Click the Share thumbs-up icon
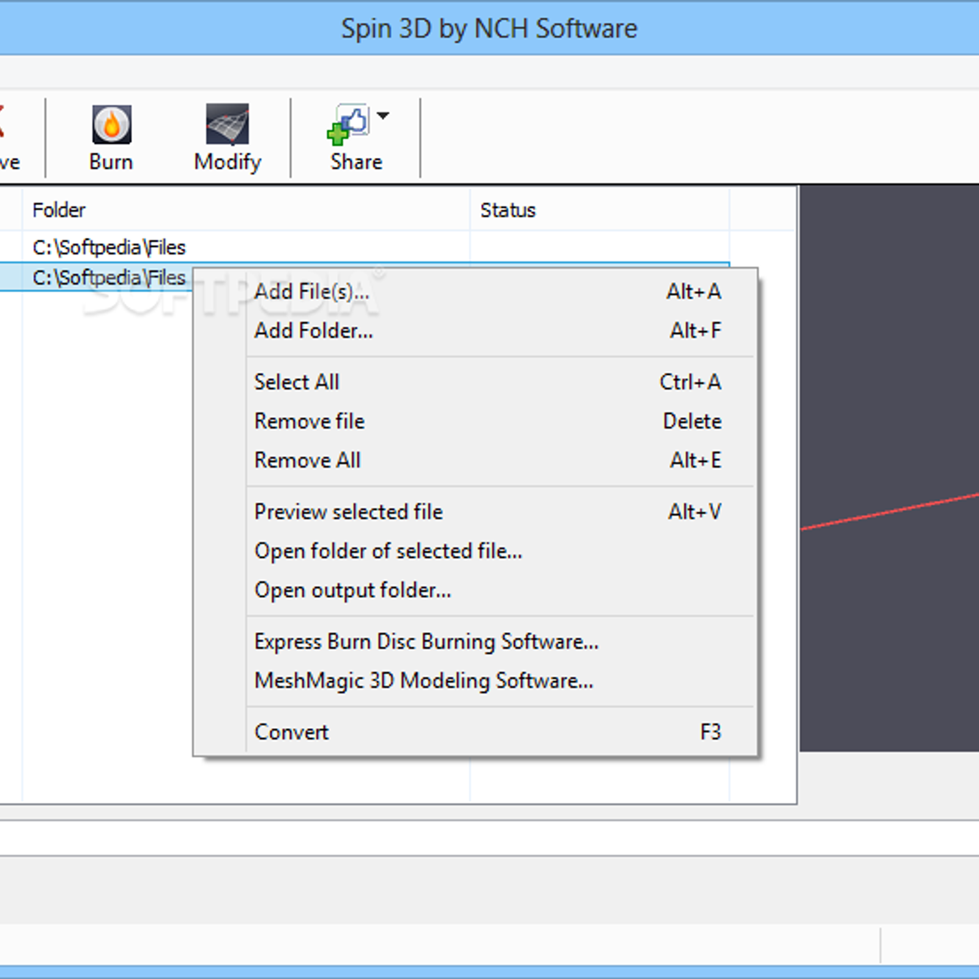The image size is (979, 979). pyautogui.click(x=348, y=125)
